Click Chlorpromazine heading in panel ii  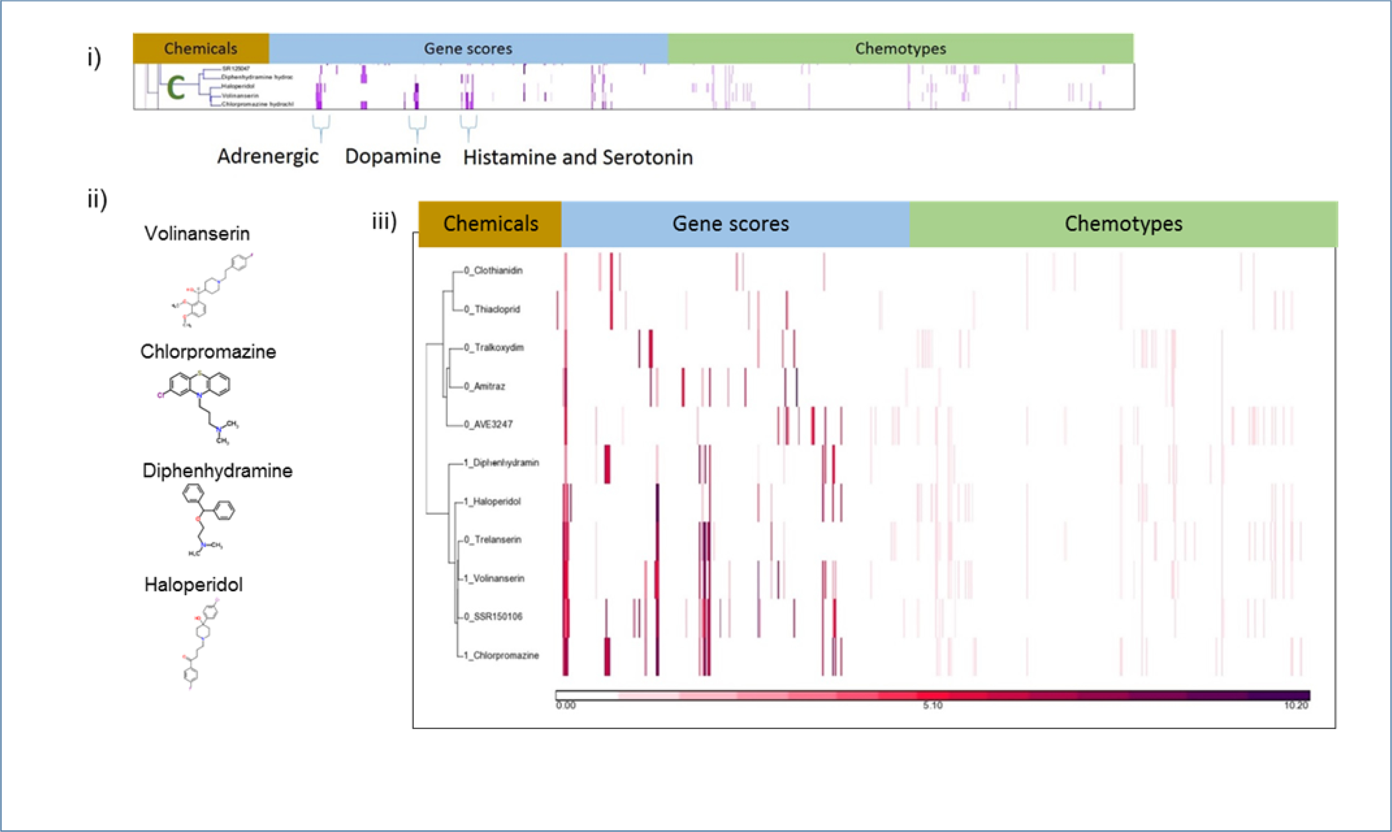208,352
